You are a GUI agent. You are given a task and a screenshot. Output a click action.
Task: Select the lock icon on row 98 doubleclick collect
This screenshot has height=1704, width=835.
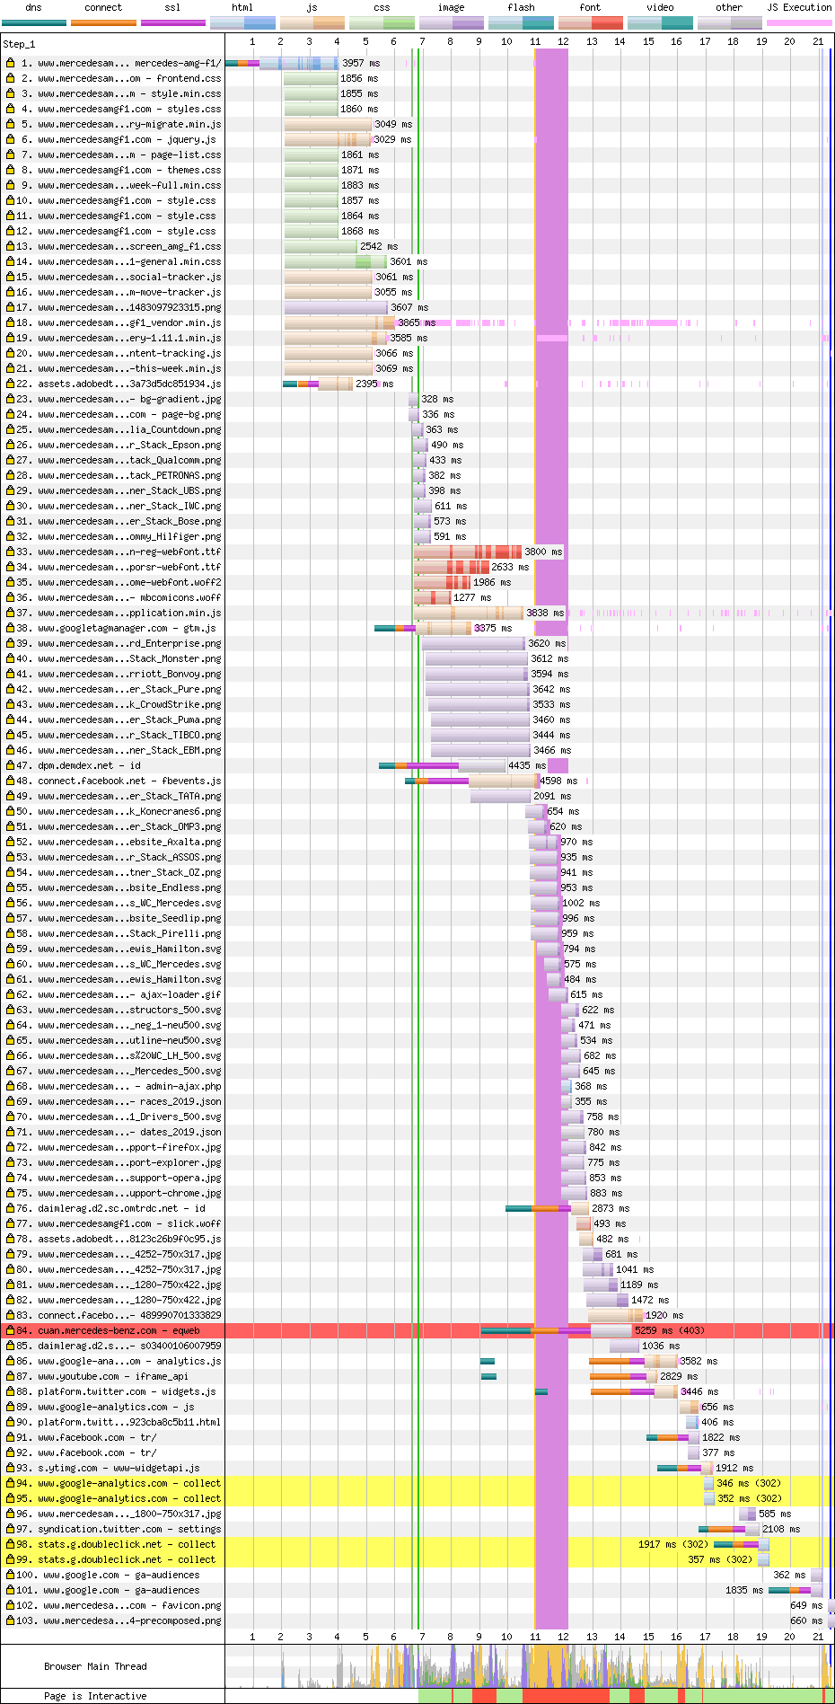pos(11,1544)
